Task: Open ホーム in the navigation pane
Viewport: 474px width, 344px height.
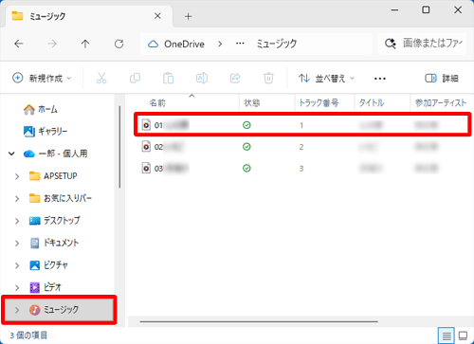Action: click(x=40, y=110)
